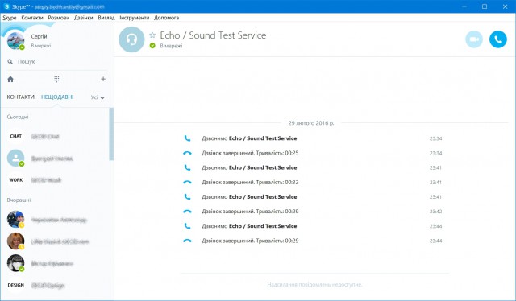Click the date label 29 лютого 2016 р.
516x301 pixels.
click(x=311, y=123)
